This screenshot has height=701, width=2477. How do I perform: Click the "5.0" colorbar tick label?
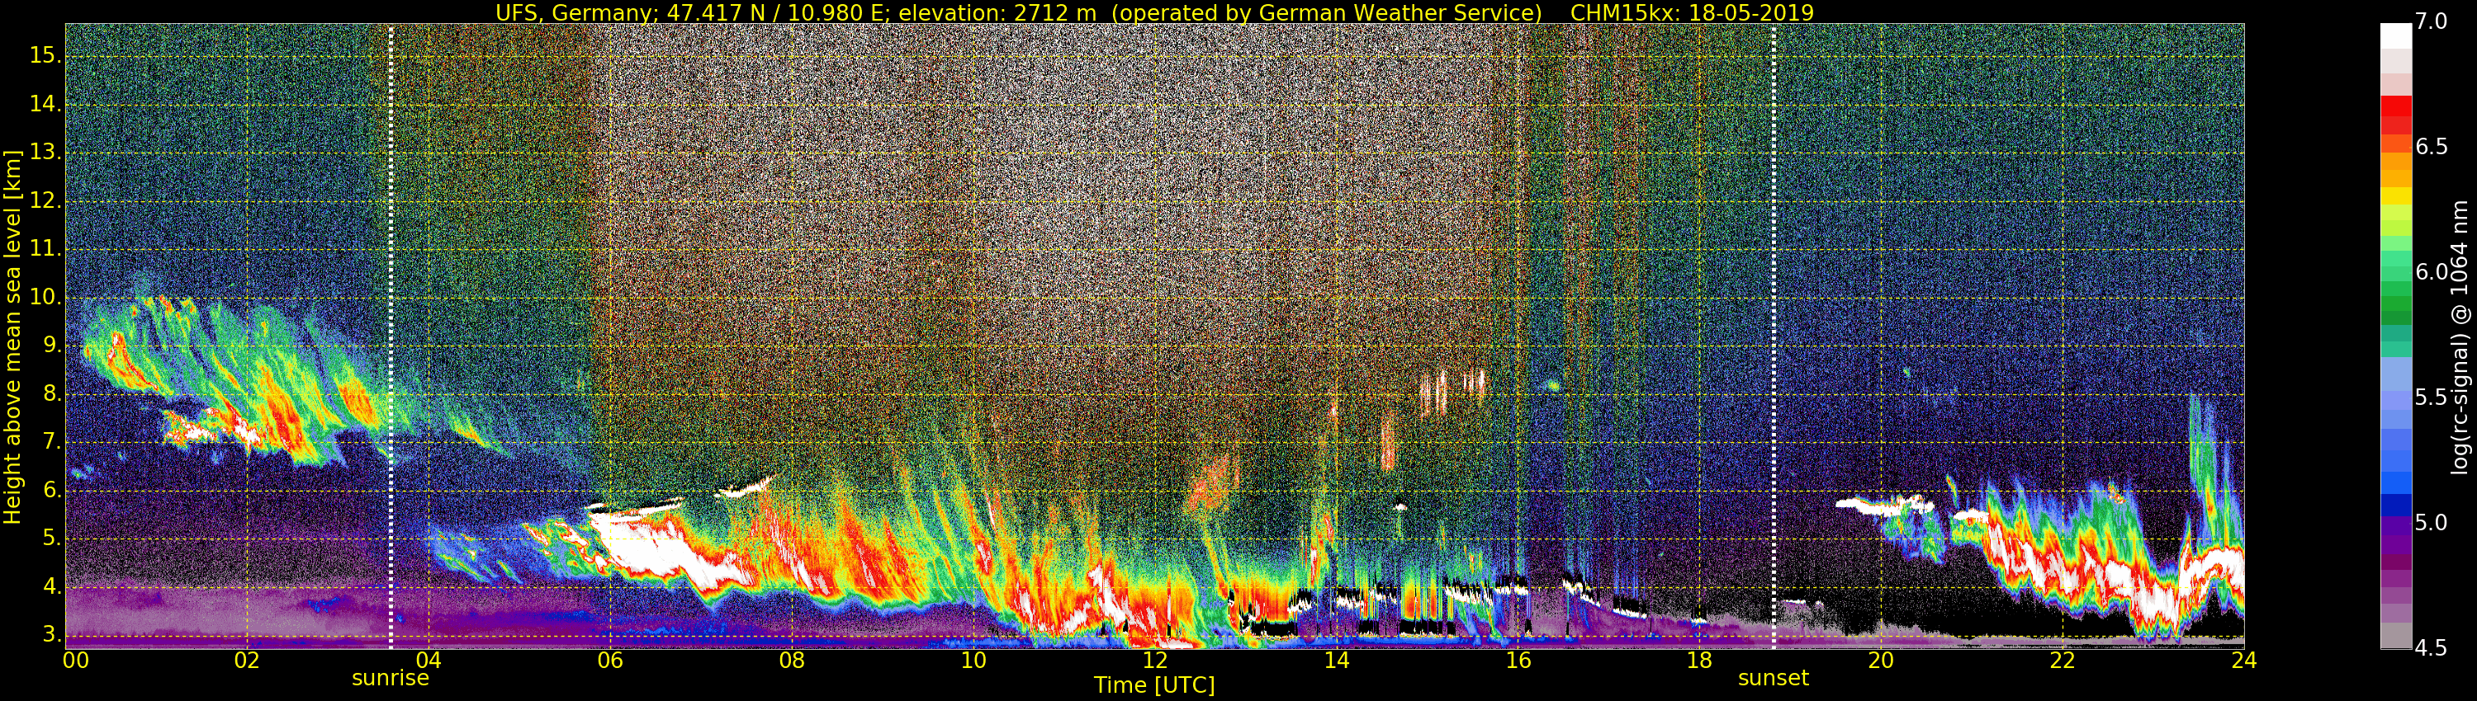point(2432,524)
